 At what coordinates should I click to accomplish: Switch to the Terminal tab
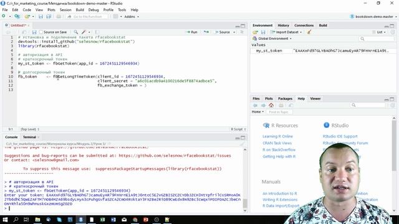[x=29, y=137]
